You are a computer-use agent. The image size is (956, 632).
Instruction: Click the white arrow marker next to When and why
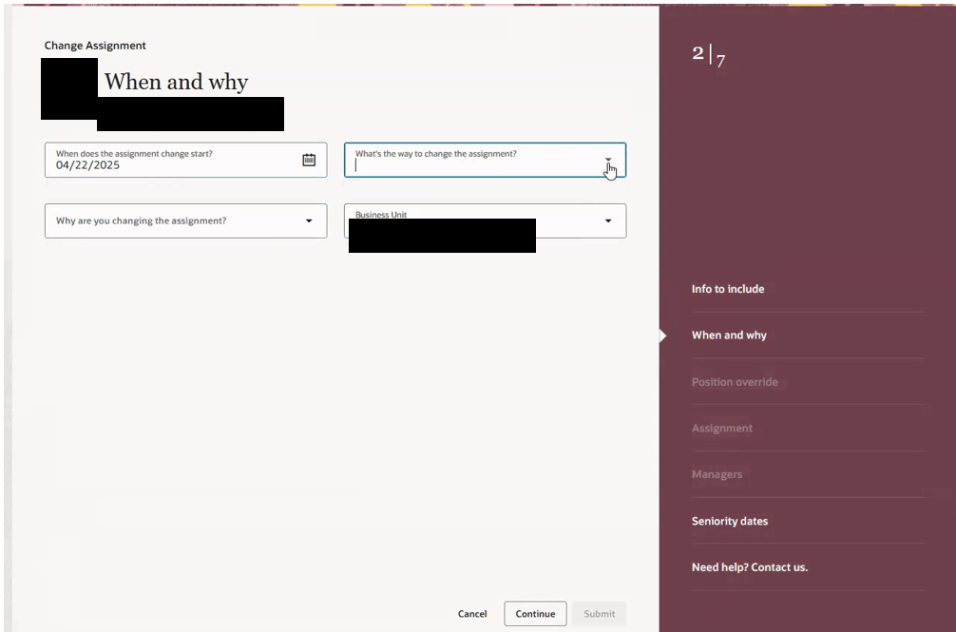coord(661,335)
